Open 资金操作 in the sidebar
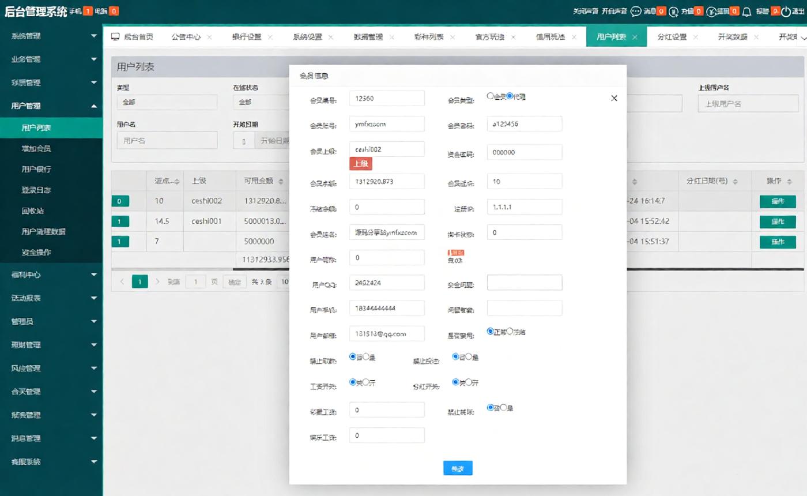Viewport: 807px width, 496px height. click(36, 252)
